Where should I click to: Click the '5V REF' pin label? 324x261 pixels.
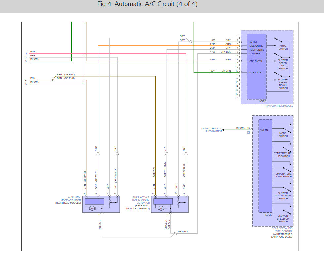253,42
